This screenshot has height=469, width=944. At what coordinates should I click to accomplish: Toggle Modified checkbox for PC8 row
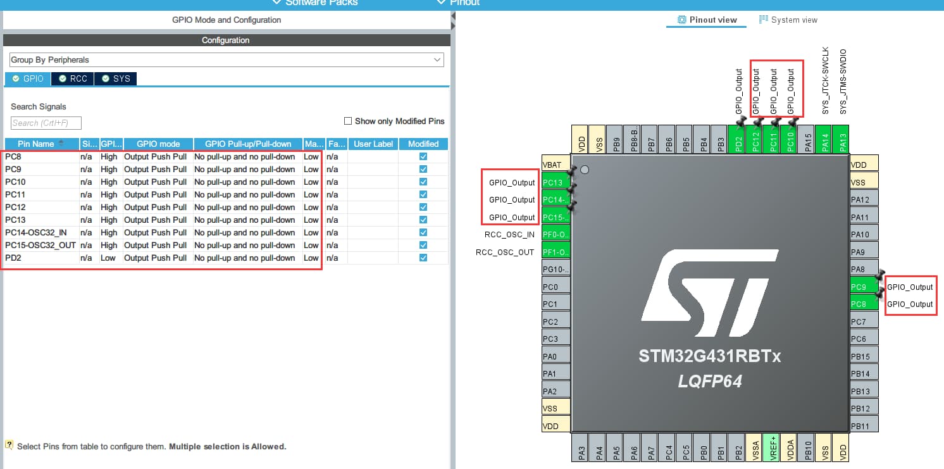tap(423, 156)
